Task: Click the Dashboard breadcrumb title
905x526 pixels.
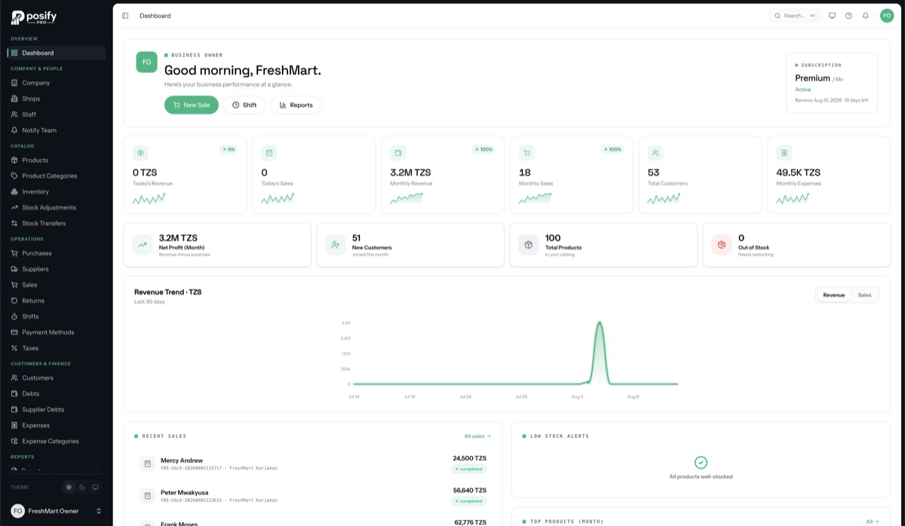Action: (155, 16)
